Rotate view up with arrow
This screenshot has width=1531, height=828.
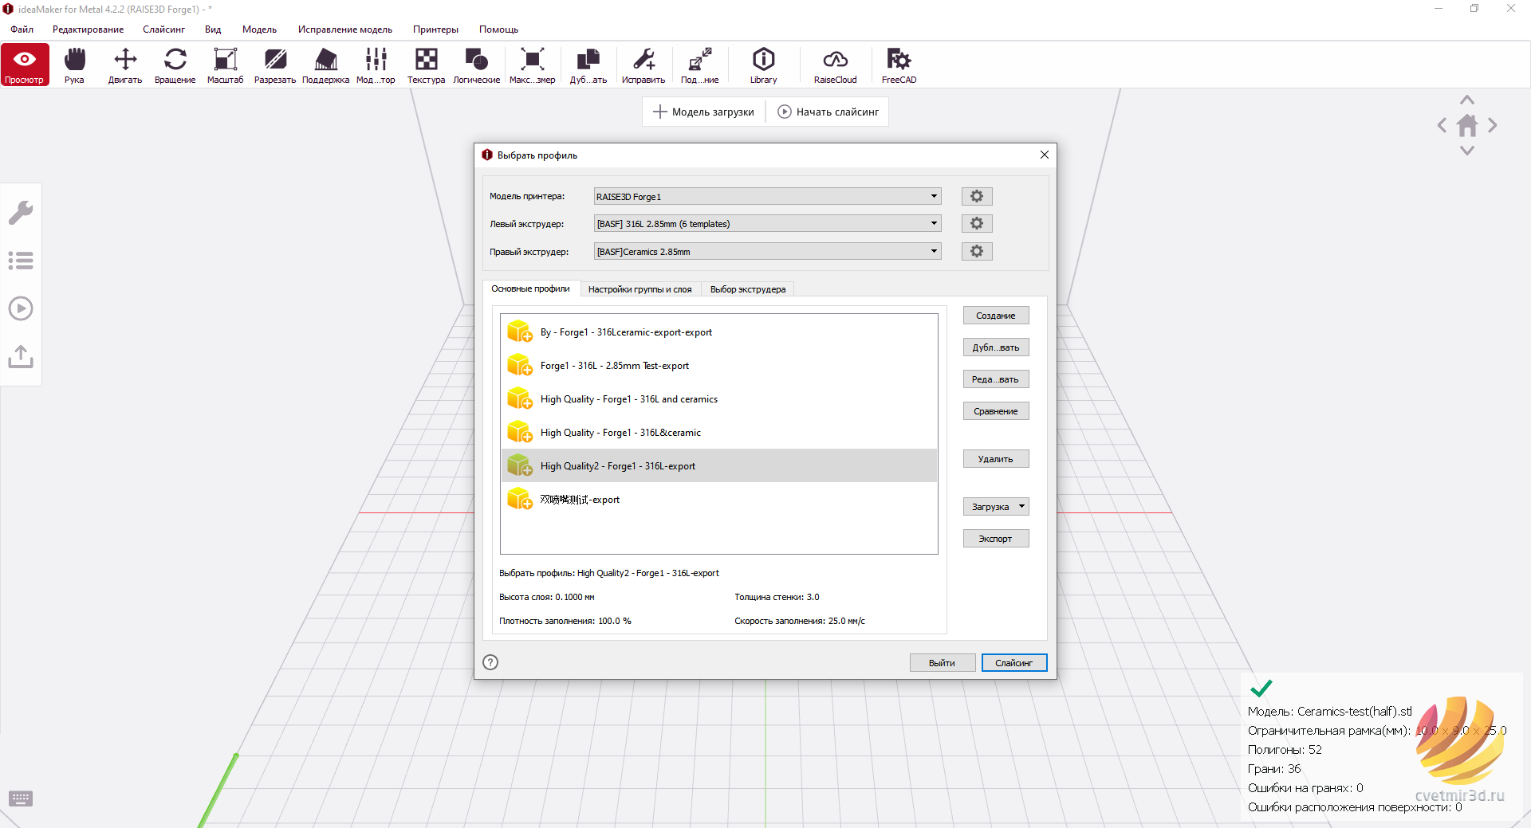[1467, 100]
